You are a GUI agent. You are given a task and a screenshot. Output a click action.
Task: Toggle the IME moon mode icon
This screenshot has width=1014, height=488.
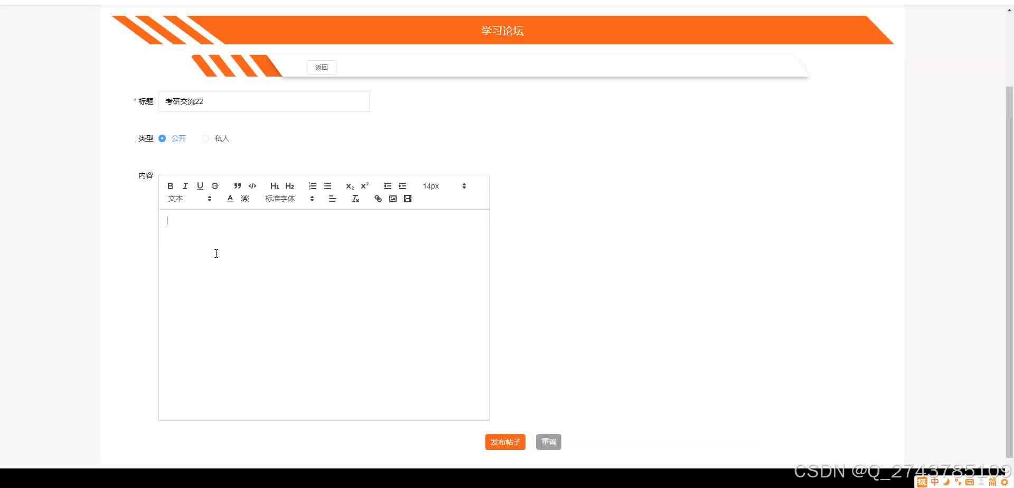[946, 482]
